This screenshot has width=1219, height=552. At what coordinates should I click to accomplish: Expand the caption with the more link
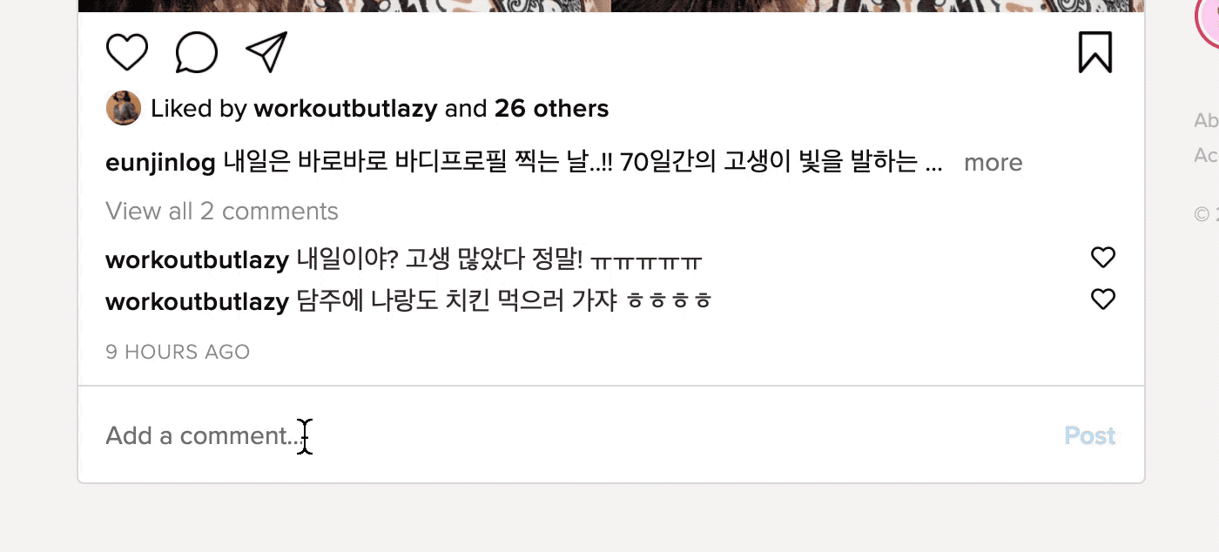click(993, 163)
